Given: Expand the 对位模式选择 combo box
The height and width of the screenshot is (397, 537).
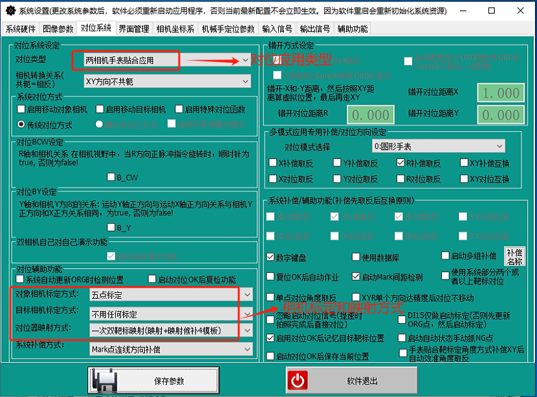Looking at the screenshot, I should pyautogui.click(x=498, y=147).
